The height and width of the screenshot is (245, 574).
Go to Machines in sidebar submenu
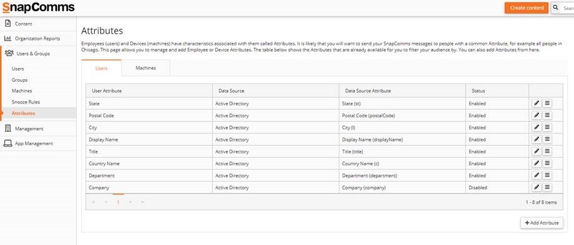tap(22, 90)
